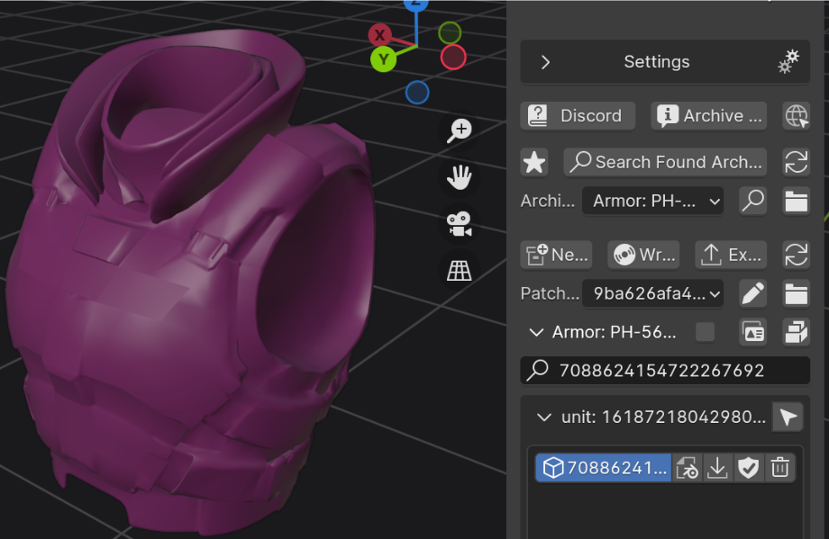Collapse the unit: 16187218042980 section

543,418
